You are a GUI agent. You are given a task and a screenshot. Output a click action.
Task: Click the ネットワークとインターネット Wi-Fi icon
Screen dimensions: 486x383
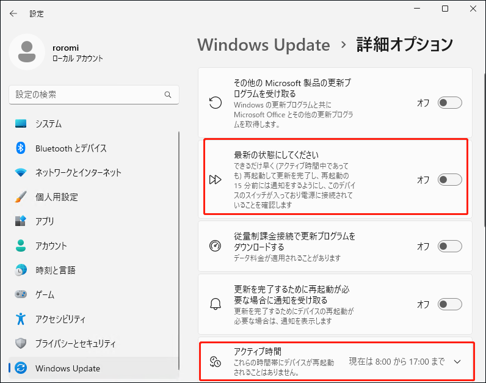(x=21, y=173)
